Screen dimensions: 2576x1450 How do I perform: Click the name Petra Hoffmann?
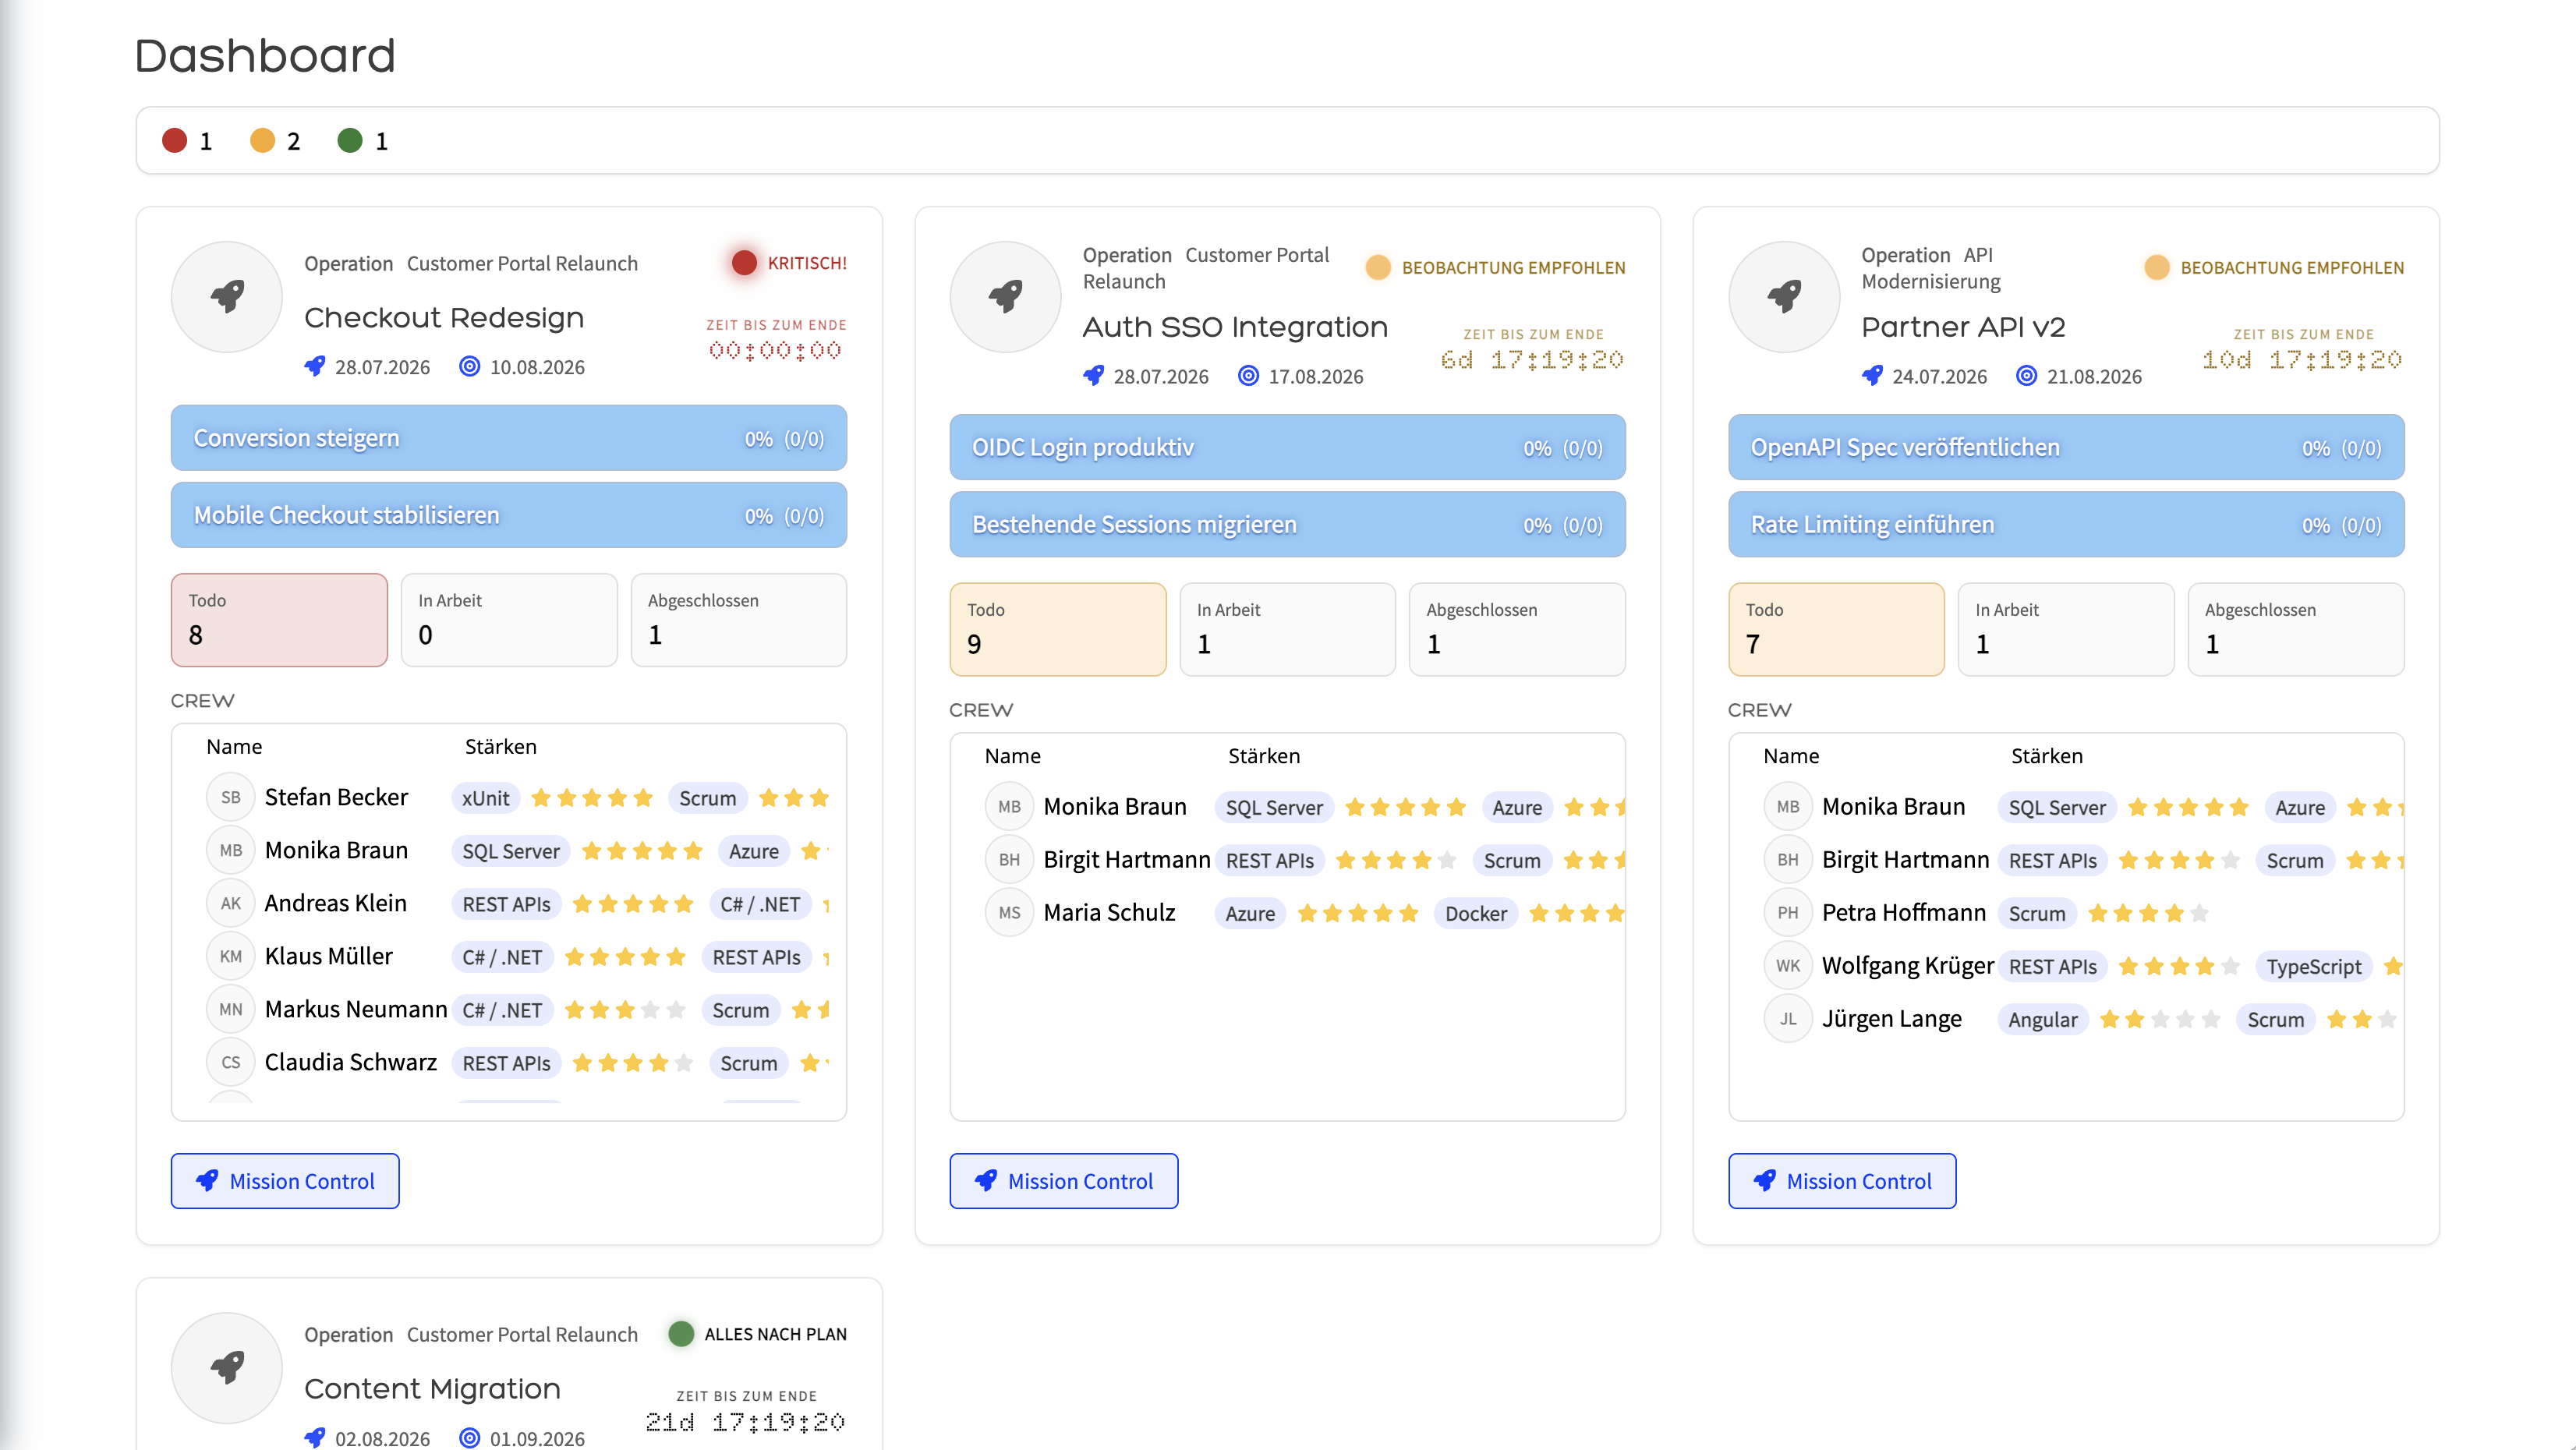pyautogui.click(x=1903, y=913)
